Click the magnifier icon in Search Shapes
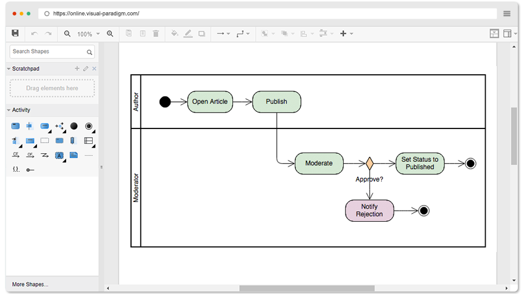Screen dimensions: 524x294 coord(89,52)
